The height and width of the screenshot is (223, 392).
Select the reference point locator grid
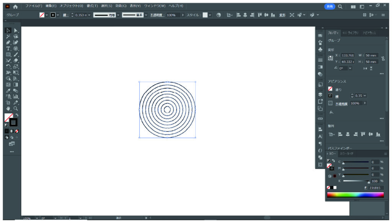tap(330, 58)
